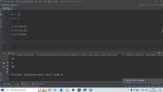The width and height of the screenshot is (163, 92).
Task: Open Windows Start menu
Action: pyautogui.click(x=2, y=90)
